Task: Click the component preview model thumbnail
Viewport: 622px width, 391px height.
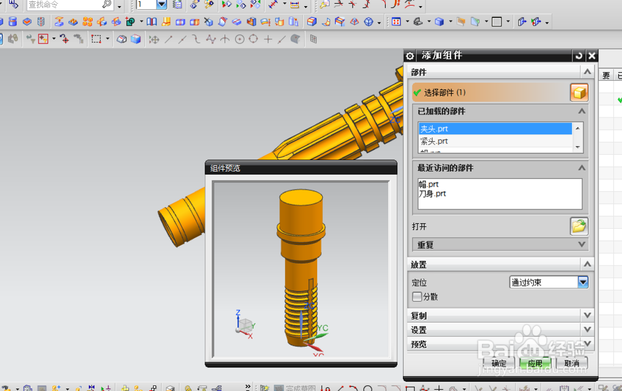Action: coord(301,269)
